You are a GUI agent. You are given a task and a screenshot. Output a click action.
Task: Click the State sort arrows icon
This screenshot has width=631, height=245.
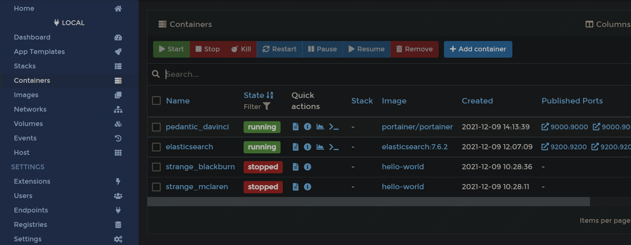click(x=270, y=95)
